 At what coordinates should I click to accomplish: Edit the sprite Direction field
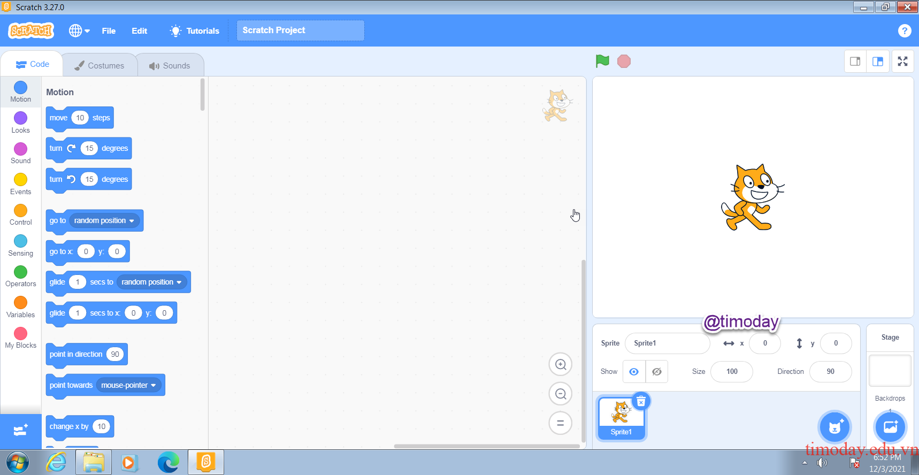click(831, 372)
